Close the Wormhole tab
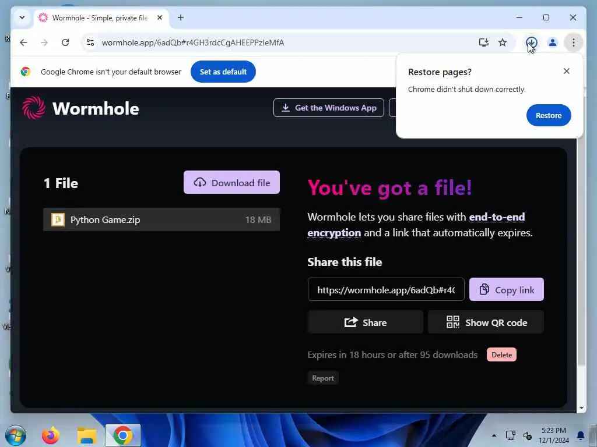Screen dimensions: 597x447 point(160,17)
